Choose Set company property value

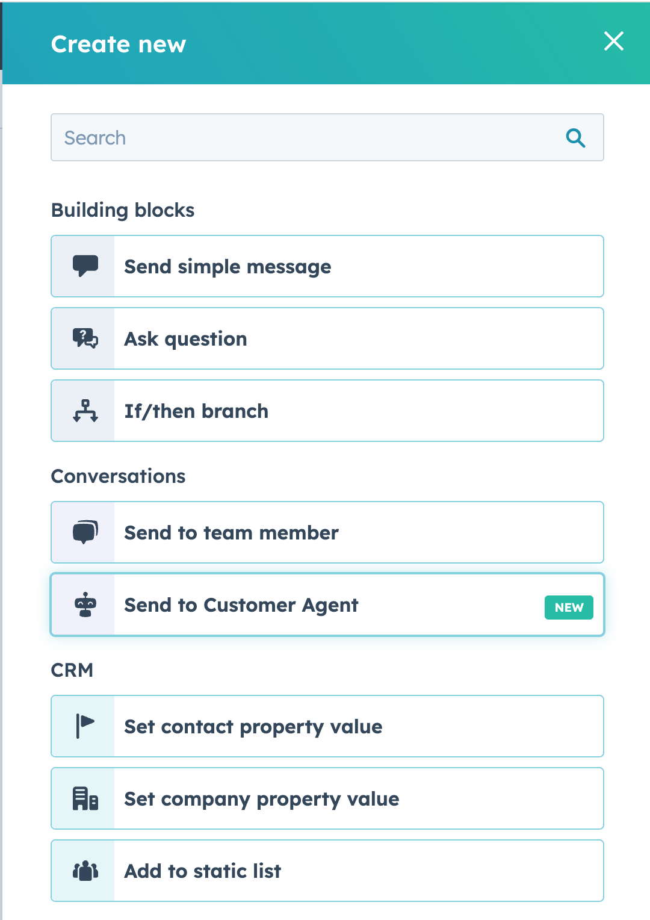click(327, 798)
